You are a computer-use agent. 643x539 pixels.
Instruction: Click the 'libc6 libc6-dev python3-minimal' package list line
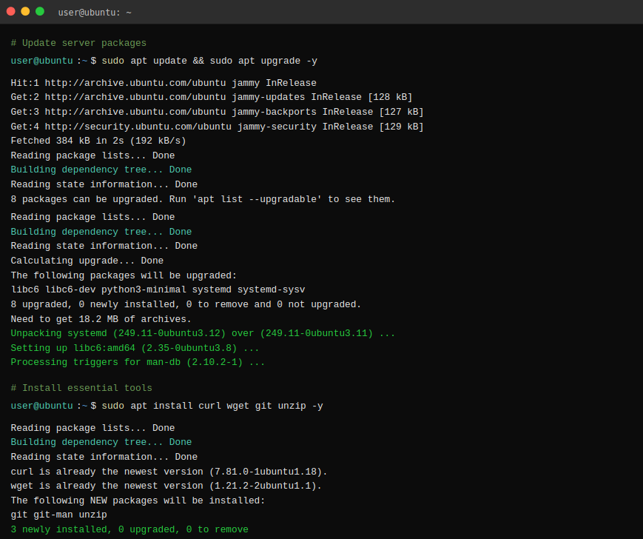pyautogui.click(x=158, y=289)
